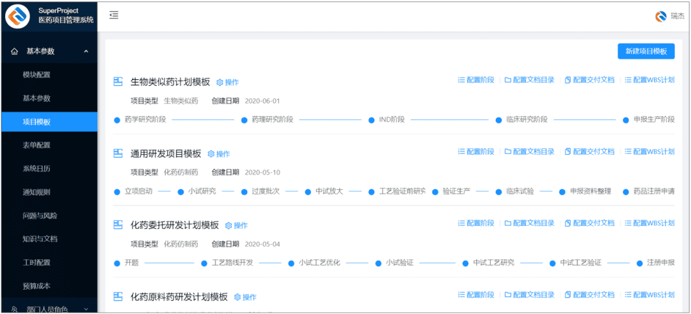Click the 中试放大 stage dot
The image size is (691, 314).
point(308,192)
